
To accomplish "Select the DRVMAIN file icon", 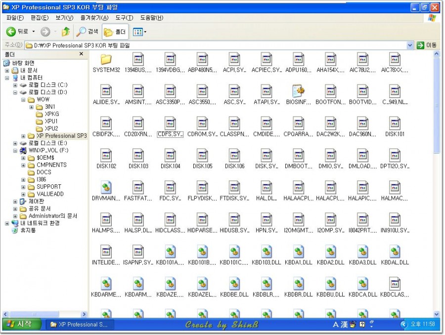I will click(106, 187).
